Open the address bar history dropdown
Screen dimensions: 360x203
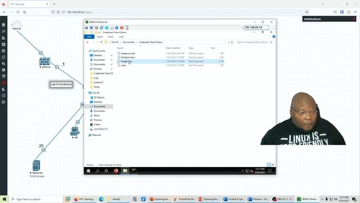click(229, 42)
